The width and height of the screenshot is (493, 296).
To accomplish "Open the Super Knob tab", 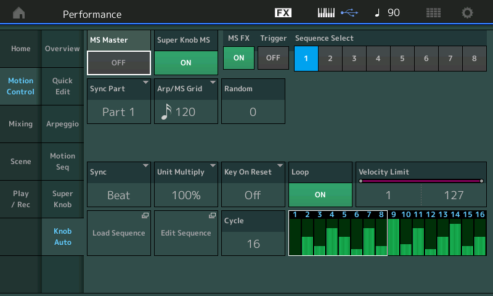I will tap(62, 199).
